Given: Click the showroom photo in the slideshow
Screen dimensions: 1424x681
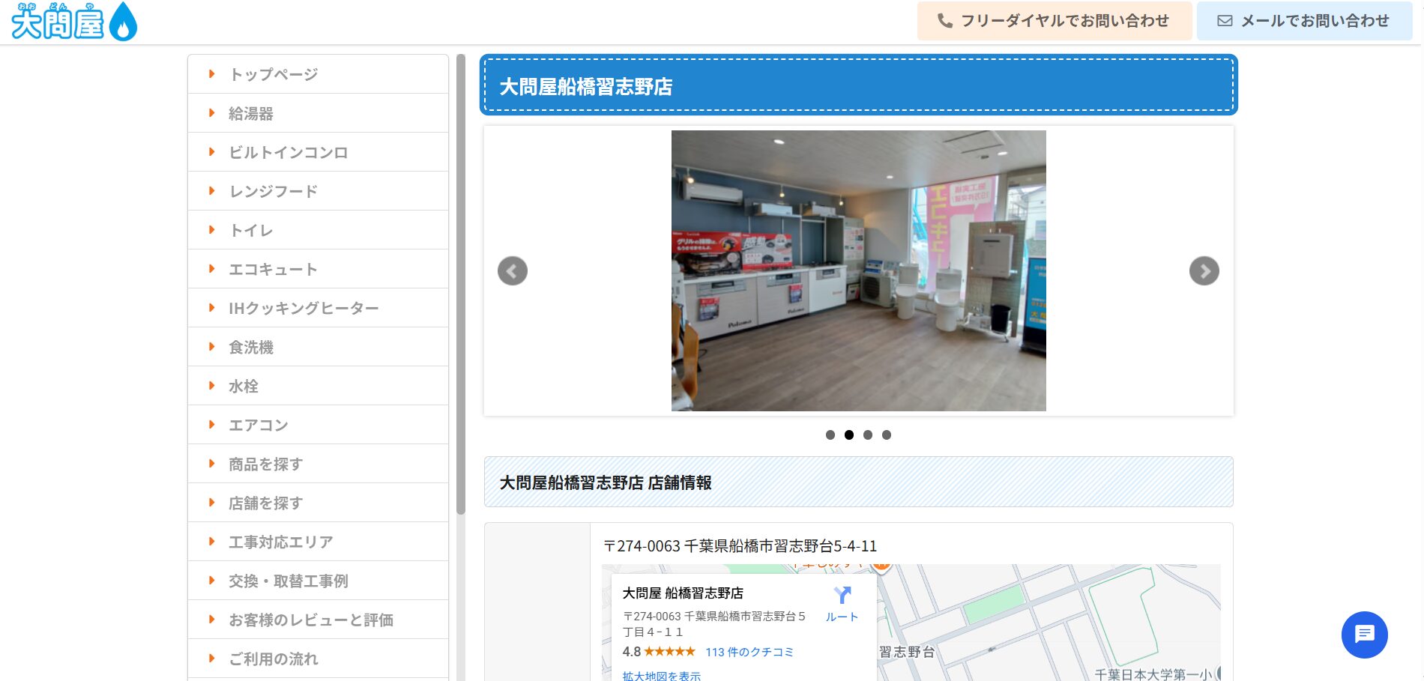Looking at the screenshot, I should [858, 271].
